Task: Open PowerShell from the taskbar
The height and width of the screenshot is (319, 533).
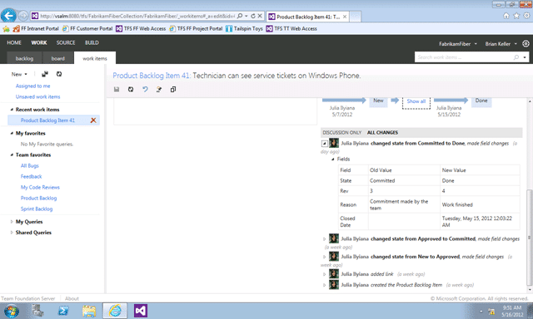Action: [63, 311]
